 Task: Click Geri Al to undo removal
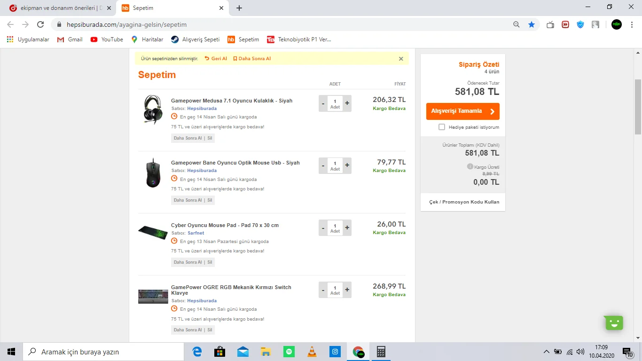[x=216, y=59]
